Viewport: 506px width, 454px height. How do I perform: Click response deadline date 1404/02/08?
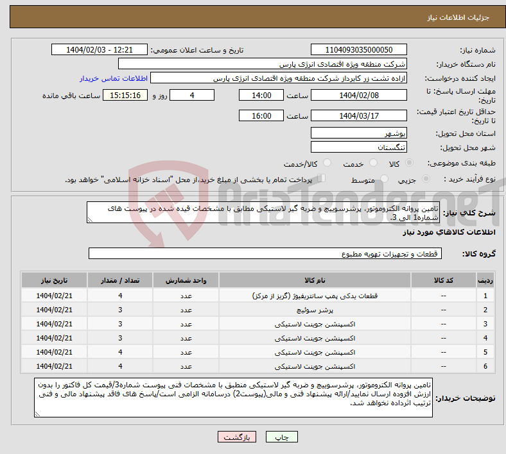pos(358,96)
